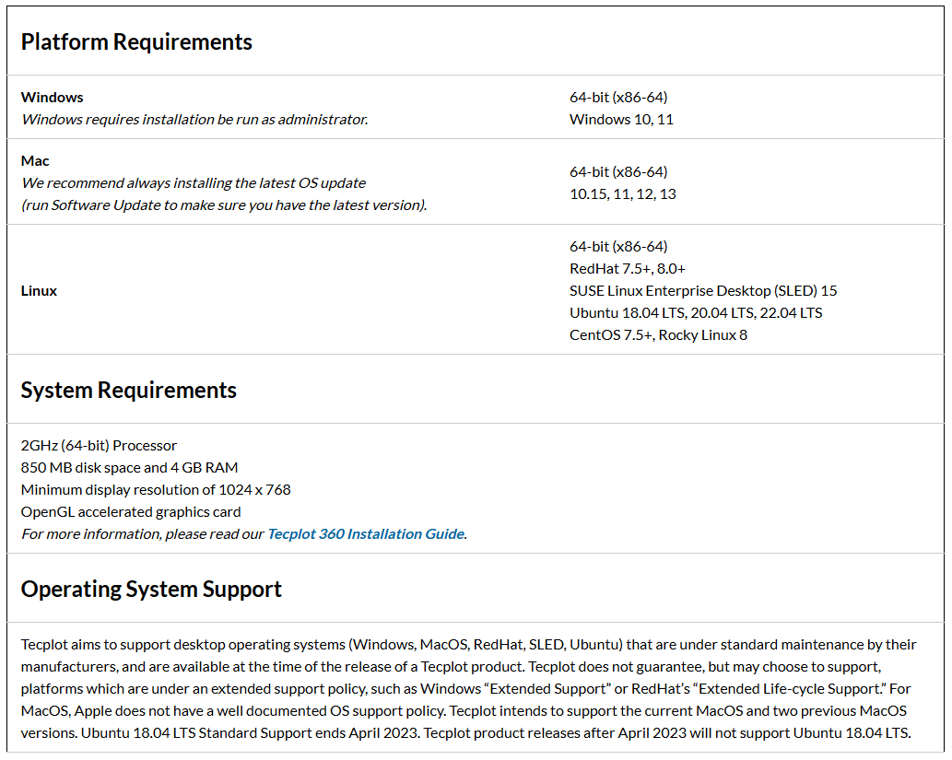Click '850 MB disk space and 4 GB RAM'
The height and width of the screenshot is (760, 952).
click(129, 468)
